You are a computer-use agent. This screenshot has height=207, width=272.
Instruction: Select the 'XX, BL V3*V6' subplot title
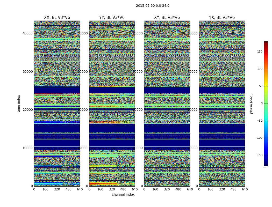pyautogui.click(x=57, y=18)
